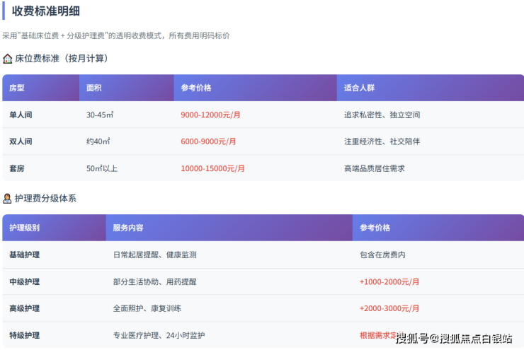Click the 单人间 row label
Screen dimensions: 524x350
point(21,115)
